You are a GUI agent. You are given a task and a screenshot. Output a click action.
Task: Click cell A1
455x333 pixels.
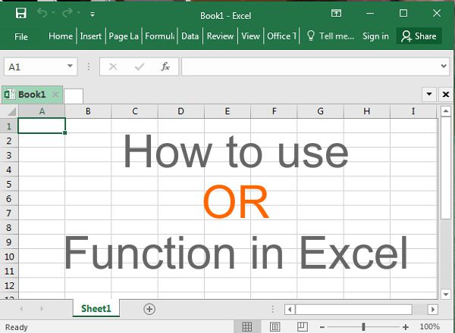[42, 126]
